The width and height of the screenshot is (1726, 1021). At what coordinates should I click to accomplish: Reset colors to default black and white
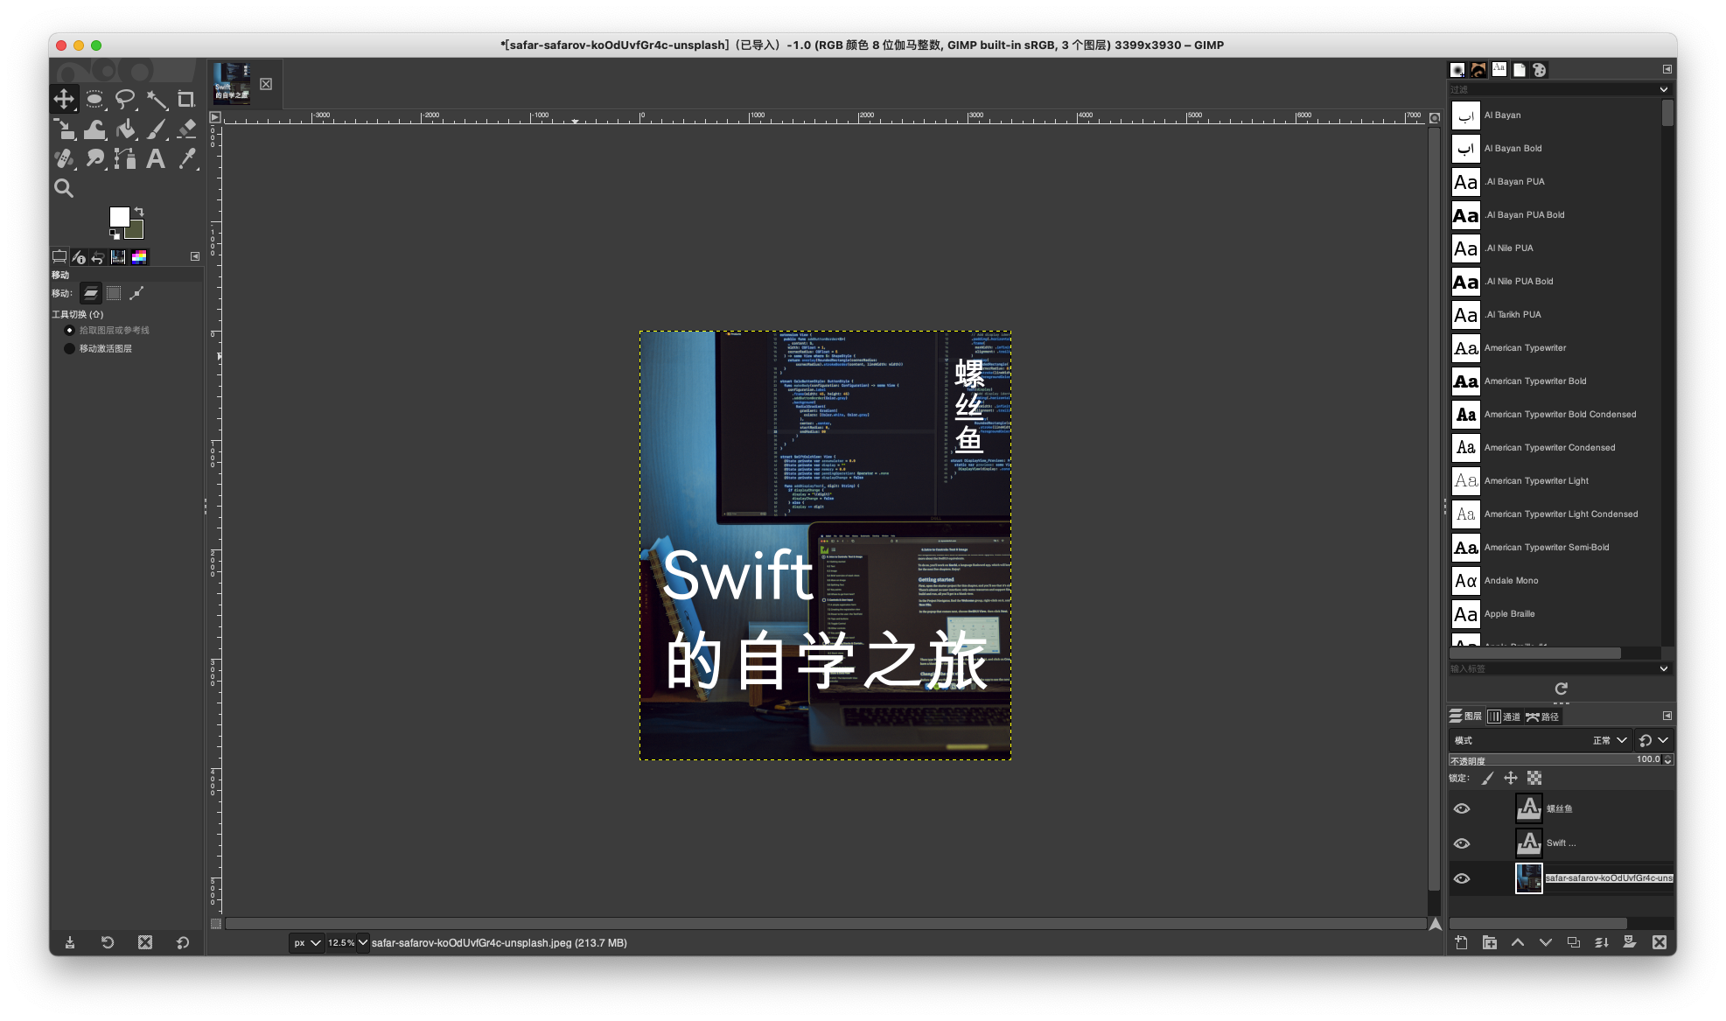(115, 234)
